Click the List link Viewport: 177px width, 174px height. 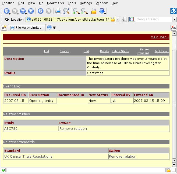pyautogui.click(x=47, y=51)
